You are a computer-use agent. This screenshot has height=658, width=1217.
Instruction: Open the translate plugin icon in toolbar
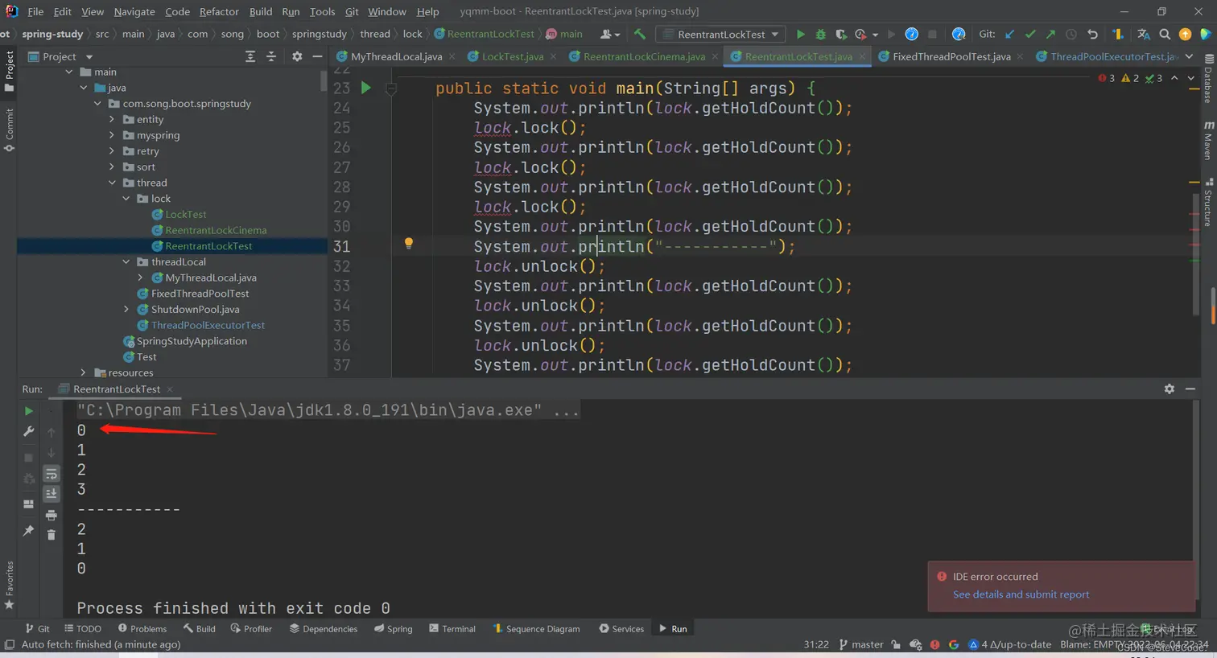coord(1144,35)
